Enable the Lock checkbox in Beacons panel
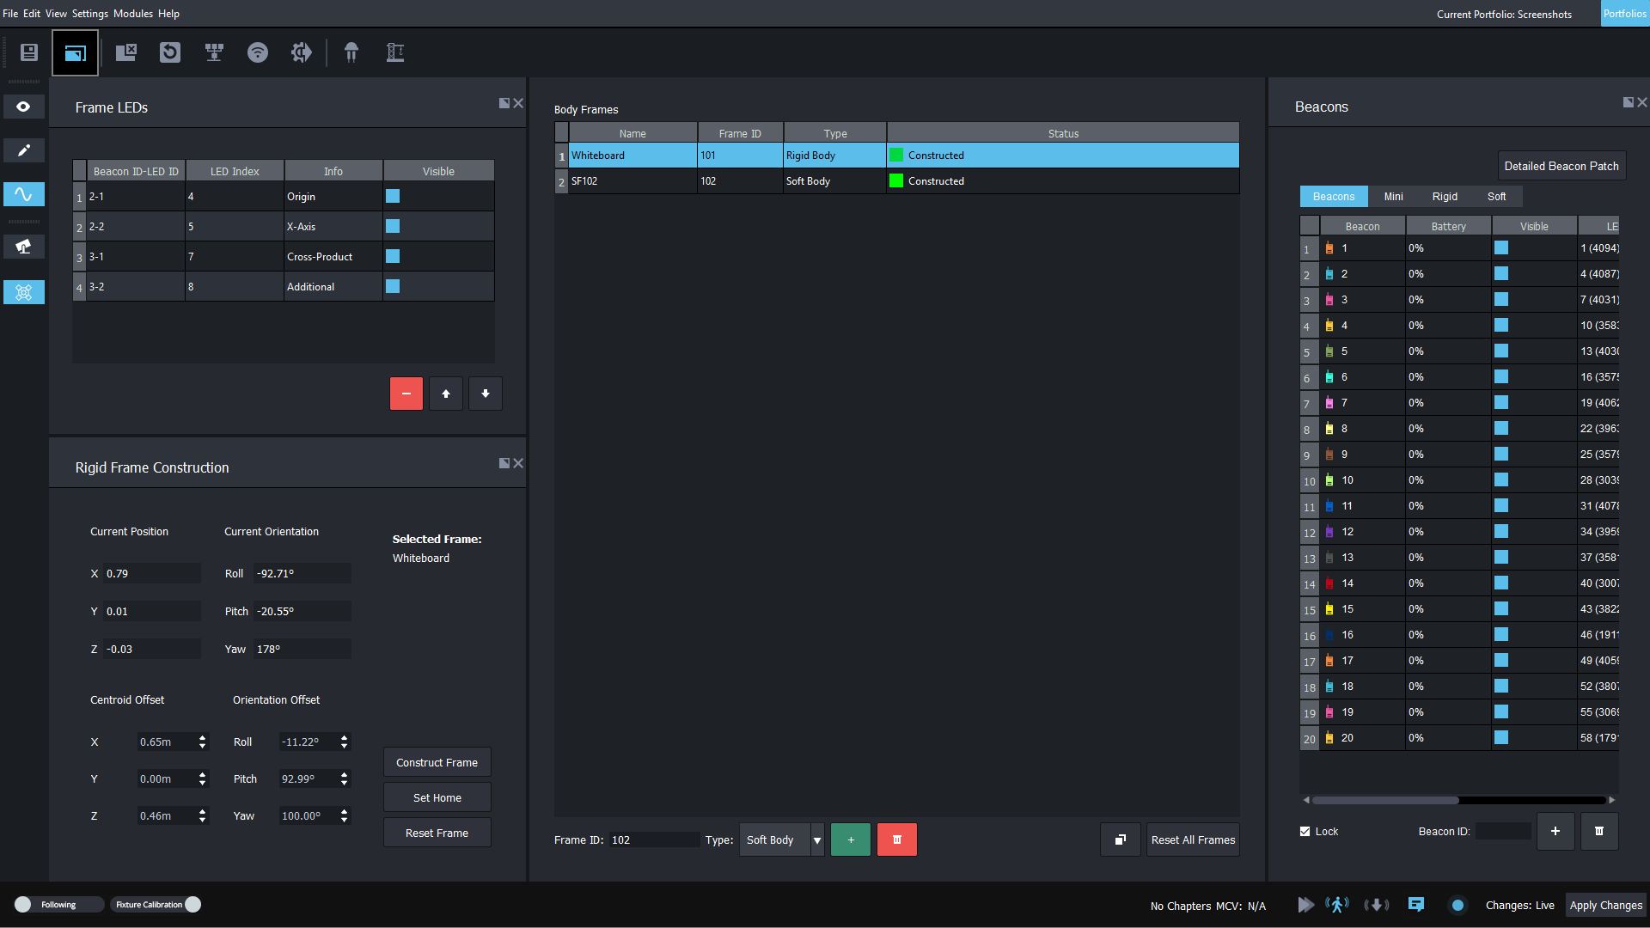This screenshot has width=1650, height=928. [1304, 831]
